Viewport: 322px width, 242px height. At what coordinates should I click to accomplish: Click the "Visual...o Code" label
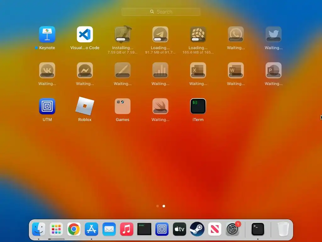click(x=85, y=48)
